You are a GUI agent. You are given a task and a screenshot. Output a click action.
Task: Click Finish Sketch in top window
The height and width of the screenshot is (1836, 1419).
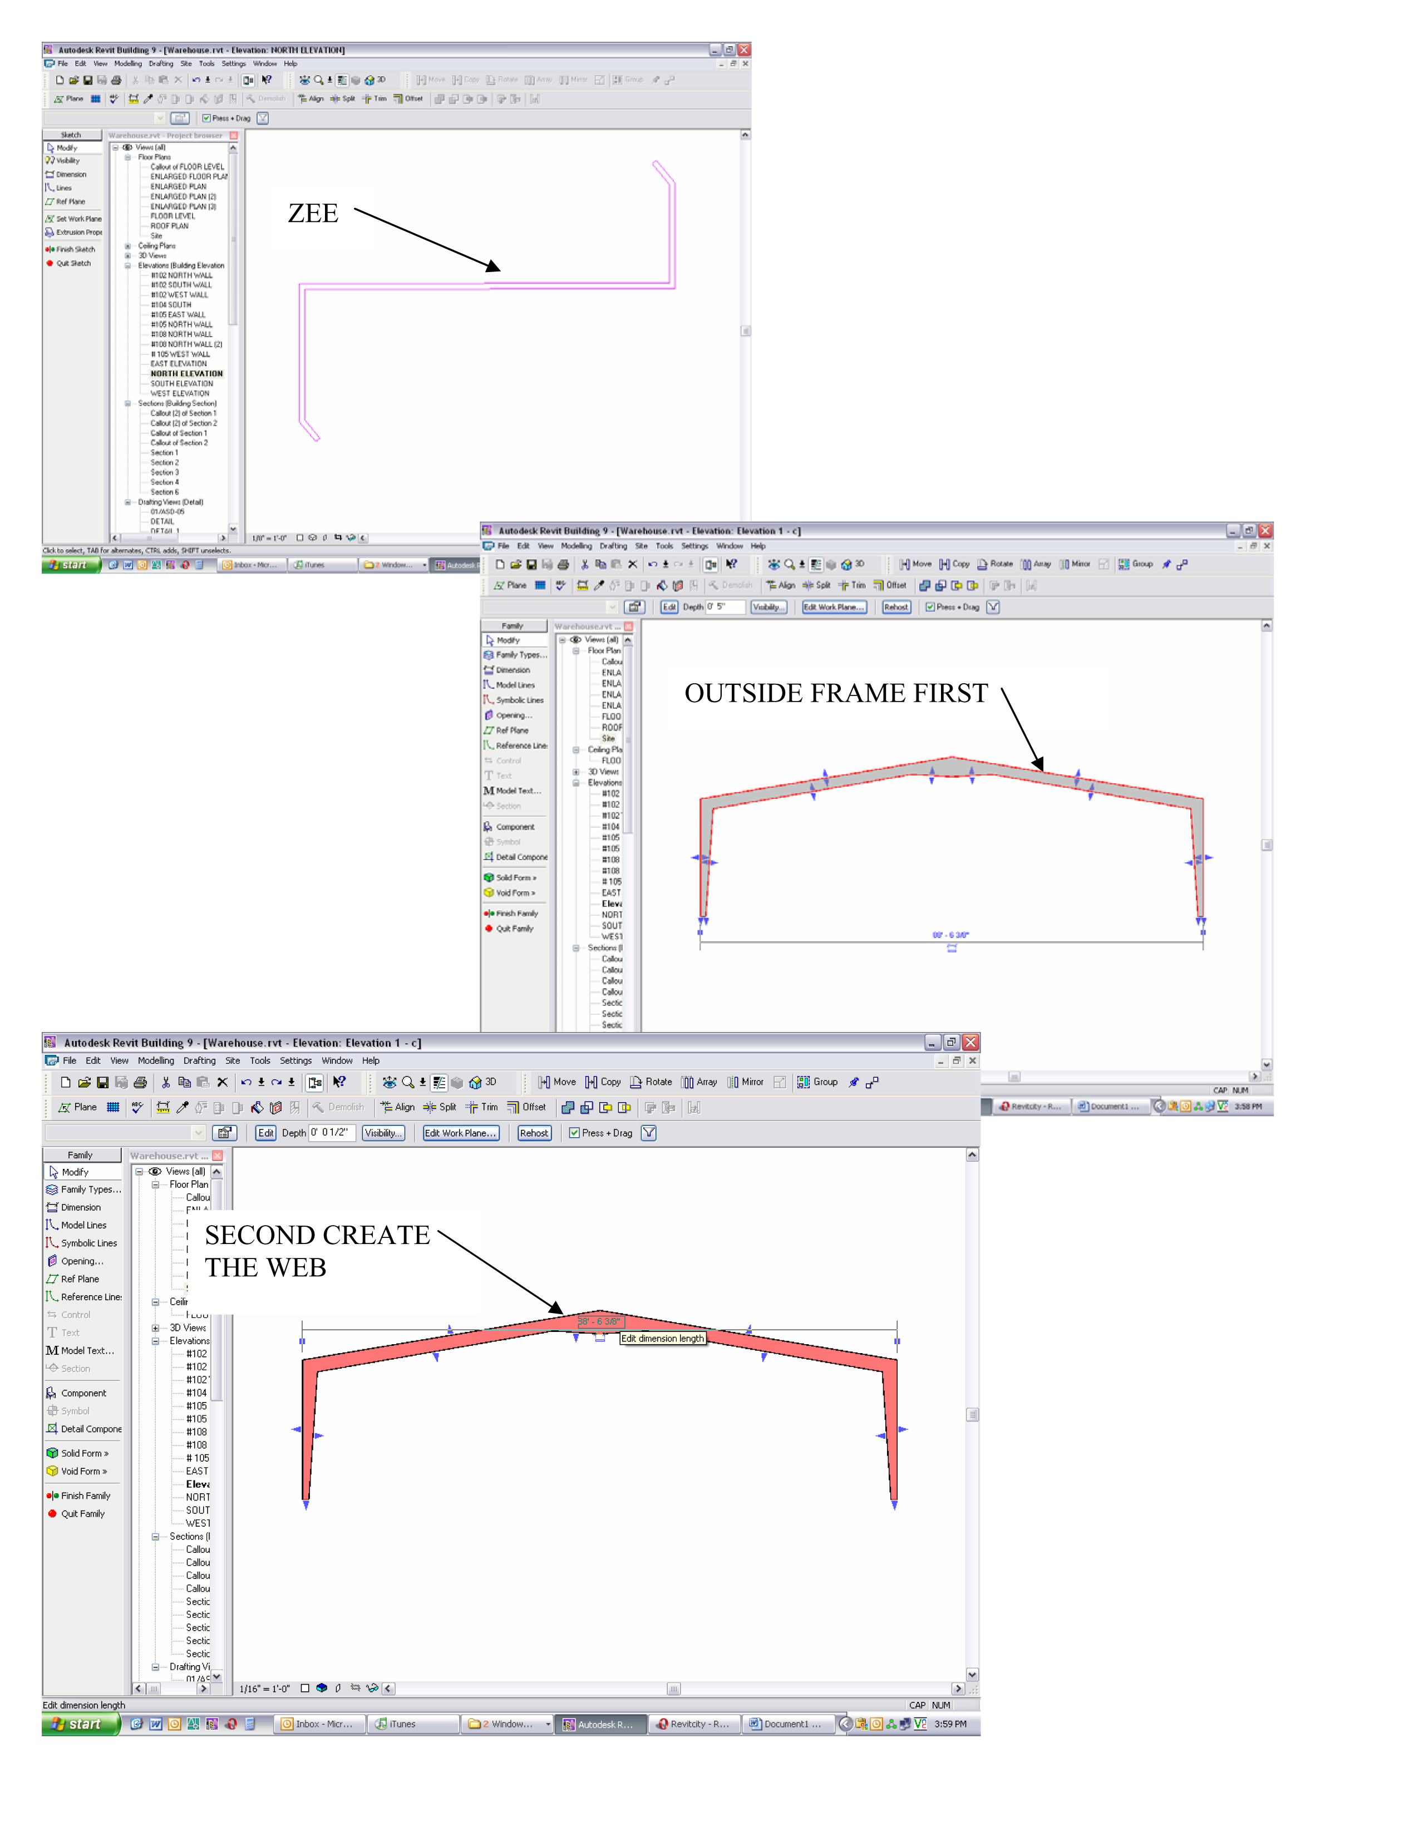pos(75,249)
